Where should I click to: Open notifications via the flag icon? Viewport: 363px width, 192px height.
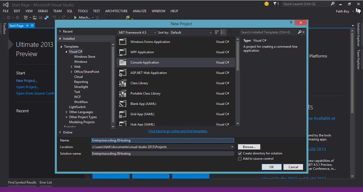pos(275,4)
